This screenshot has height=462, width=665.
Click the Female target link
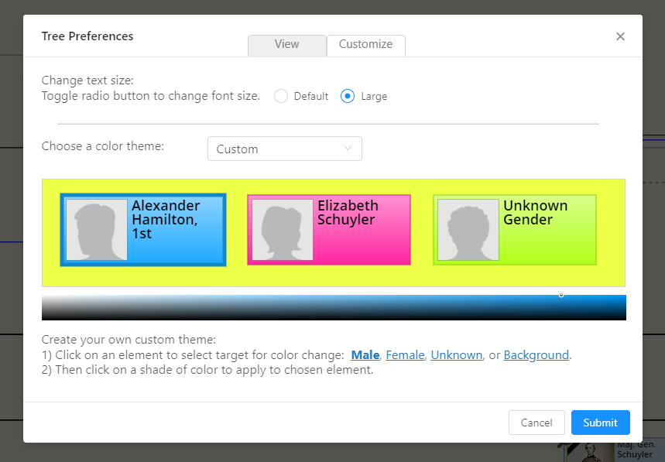click(405, 355)
